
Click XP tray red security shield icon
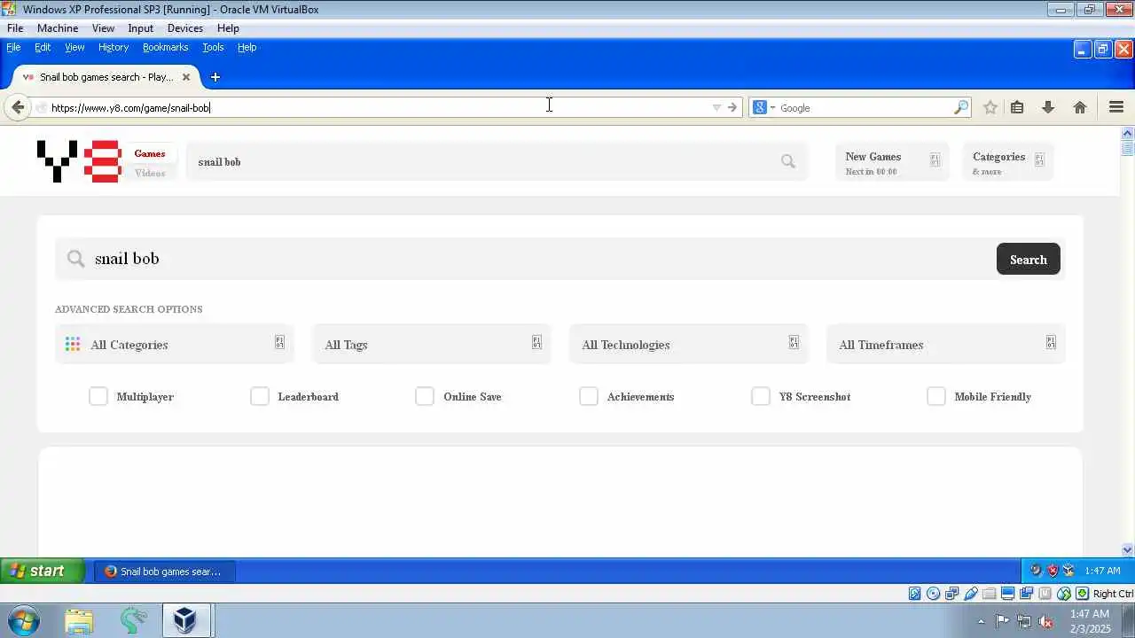(1053, 571)
